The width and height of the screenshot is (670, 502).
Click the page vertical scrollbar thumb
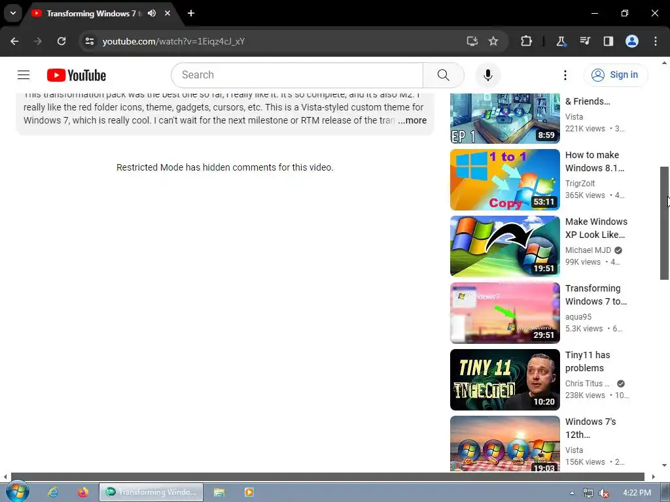664,223
